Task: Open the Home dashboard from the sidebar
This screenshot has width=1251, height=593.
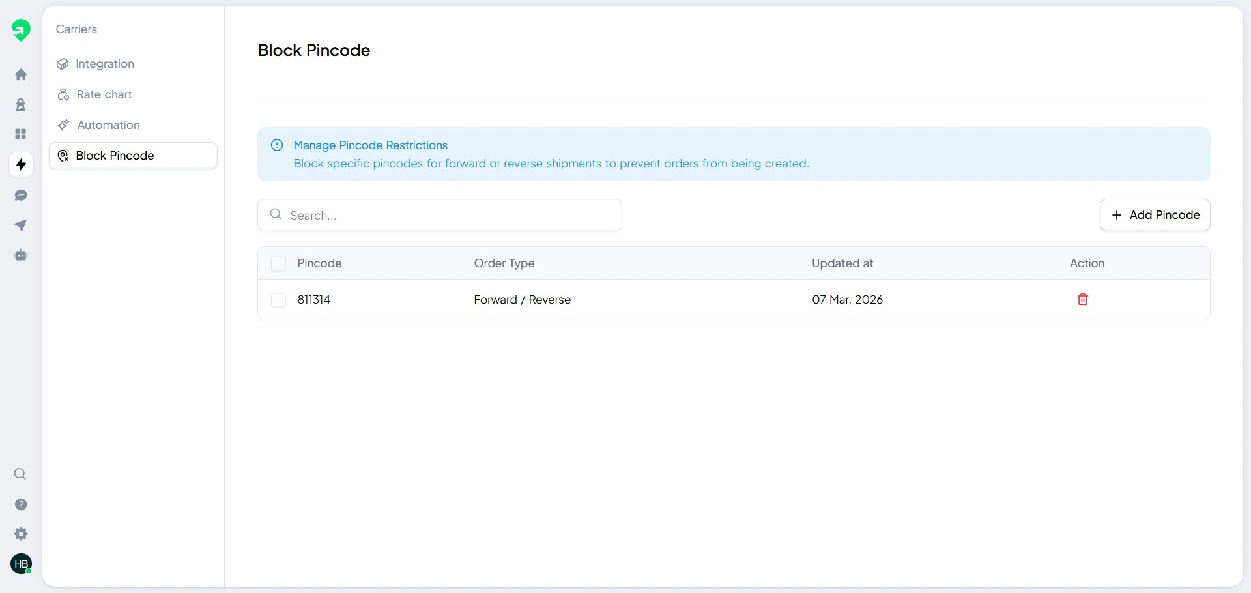Action: pyautogui.click(x=21, y=74)
